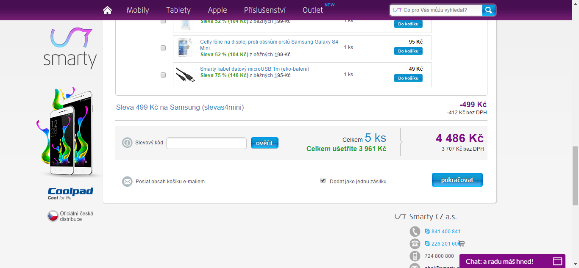Open the Příslušenství menu

[x=265, y=10]
